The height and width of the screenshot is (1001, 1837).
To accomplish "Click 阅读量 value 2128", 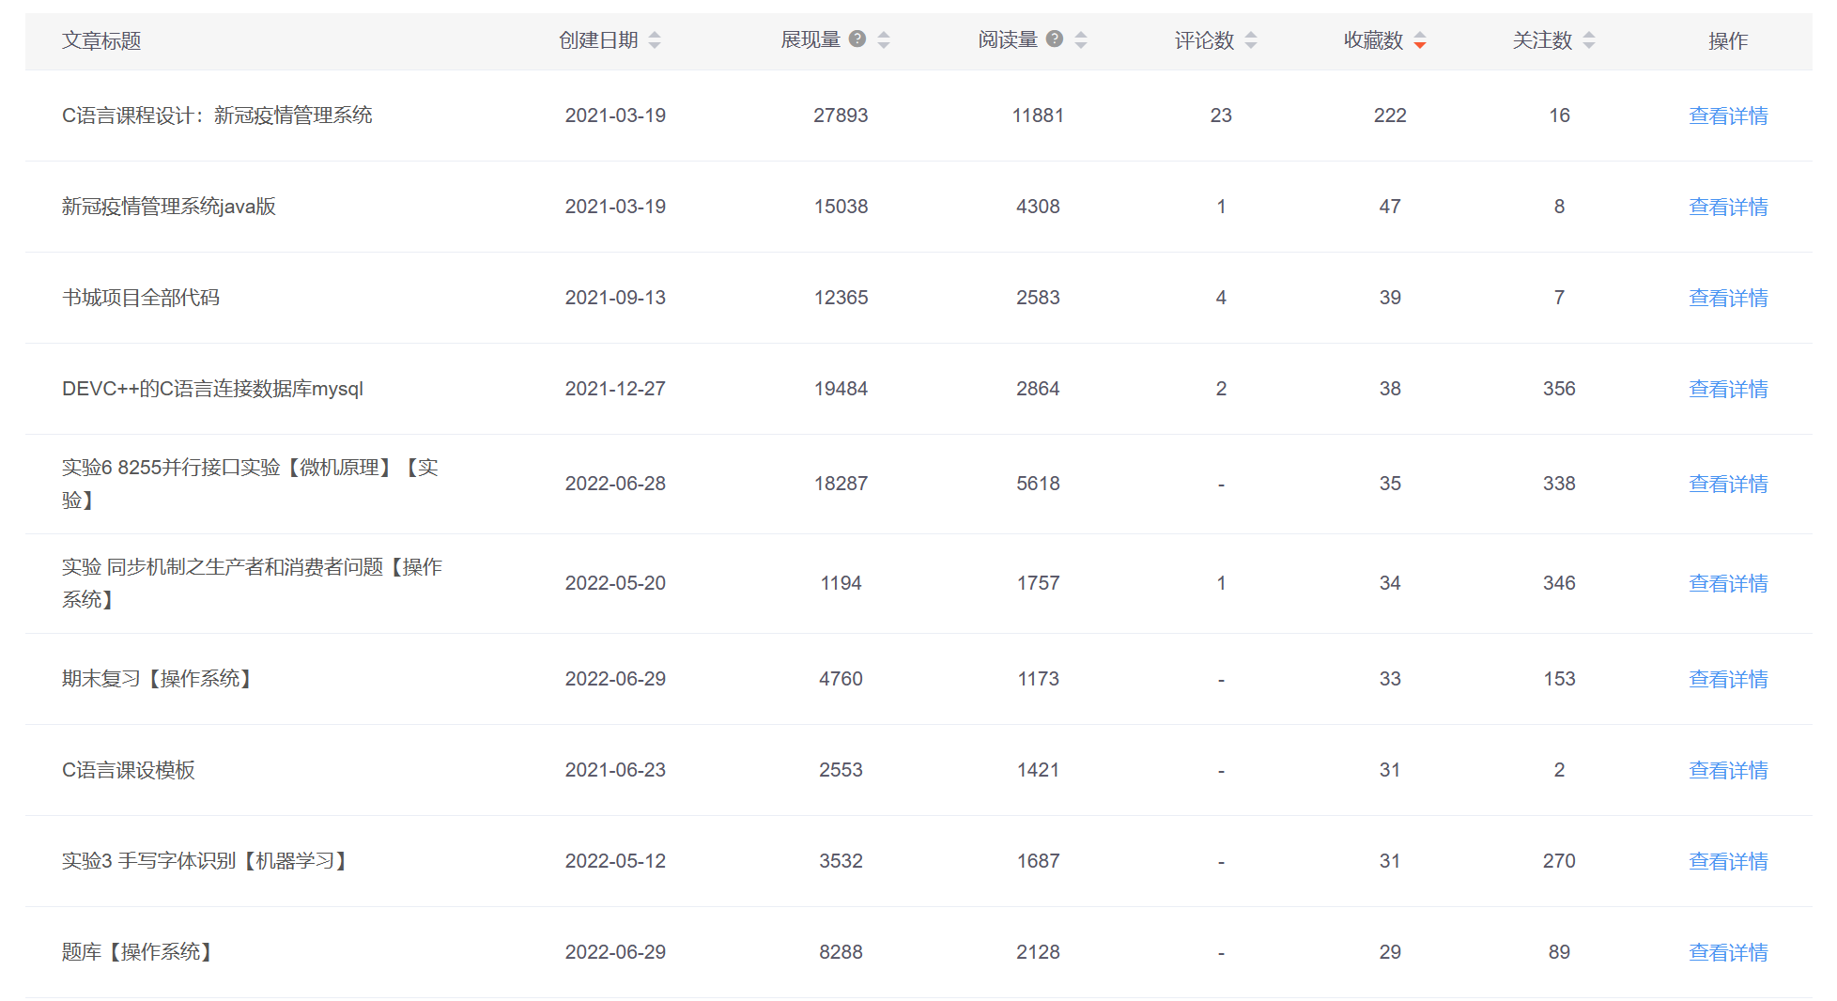I will tap(1038, 952).
